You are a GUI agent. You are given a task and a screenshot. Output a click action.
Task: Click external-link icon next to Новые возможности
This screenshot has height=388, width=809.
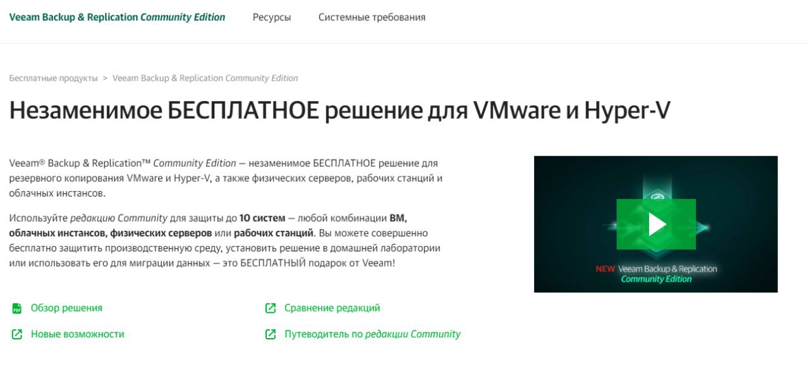click(17, 334)
